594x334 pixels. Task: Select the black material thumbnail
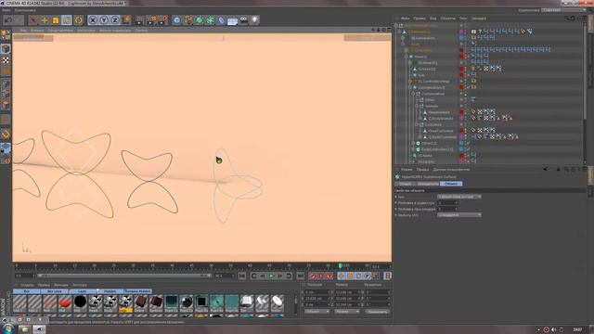[x=80, y=302]
